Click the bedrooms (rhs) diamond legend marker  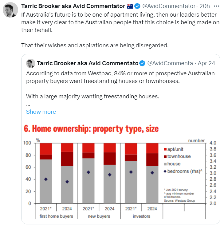[165, 171]
